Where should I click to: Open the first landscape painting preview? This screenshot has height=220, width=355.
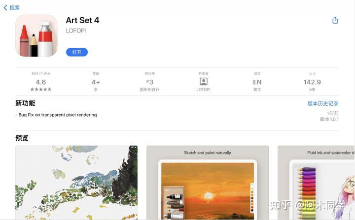(76, 183)
